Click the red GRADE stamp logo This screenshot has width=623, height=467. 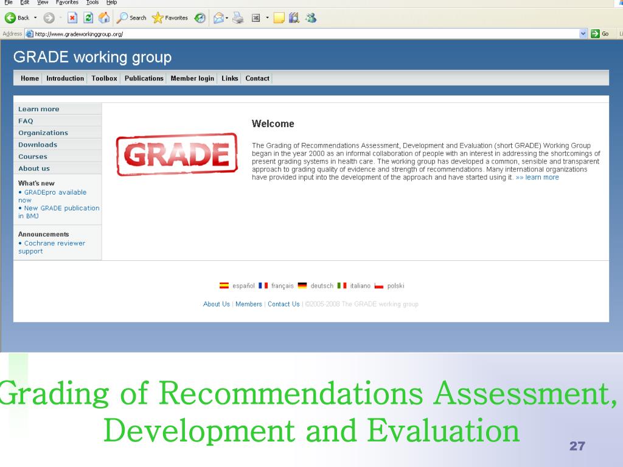click(177, 154)
